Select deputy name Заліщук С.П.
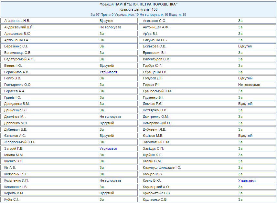 [x=153, y=148]
